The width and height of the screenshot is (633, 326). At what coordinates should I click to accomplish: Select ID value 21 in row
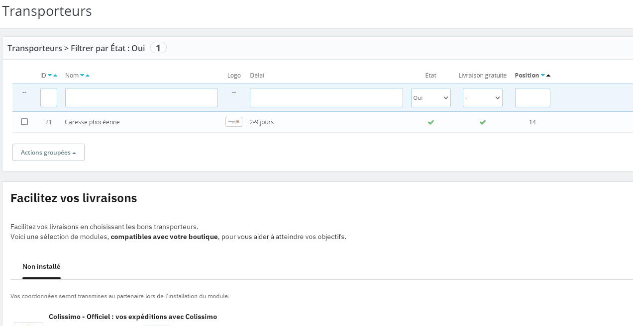coord(49,122)
